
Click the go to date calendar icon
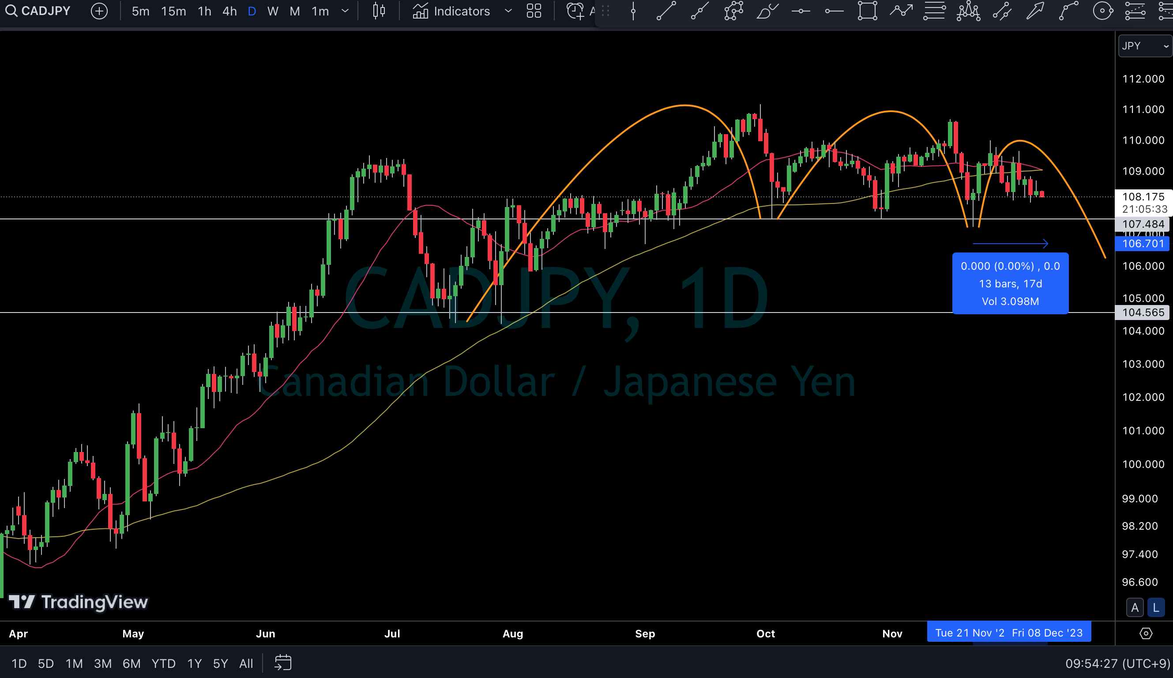[x=282, y=663]
